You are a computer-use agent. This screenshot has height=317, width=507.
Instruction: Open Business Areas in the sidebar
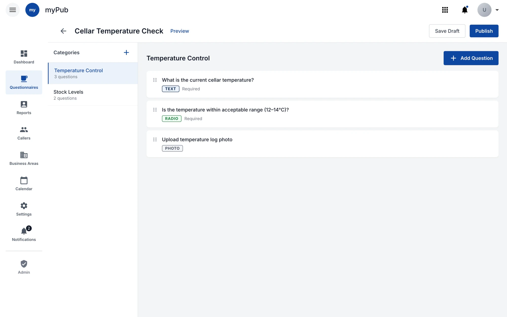pos(24,158)
